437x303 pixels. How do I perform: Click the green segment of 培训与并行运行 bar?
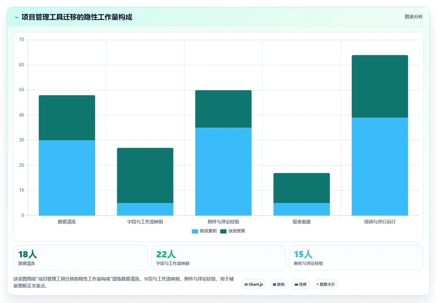coord(380,86)
